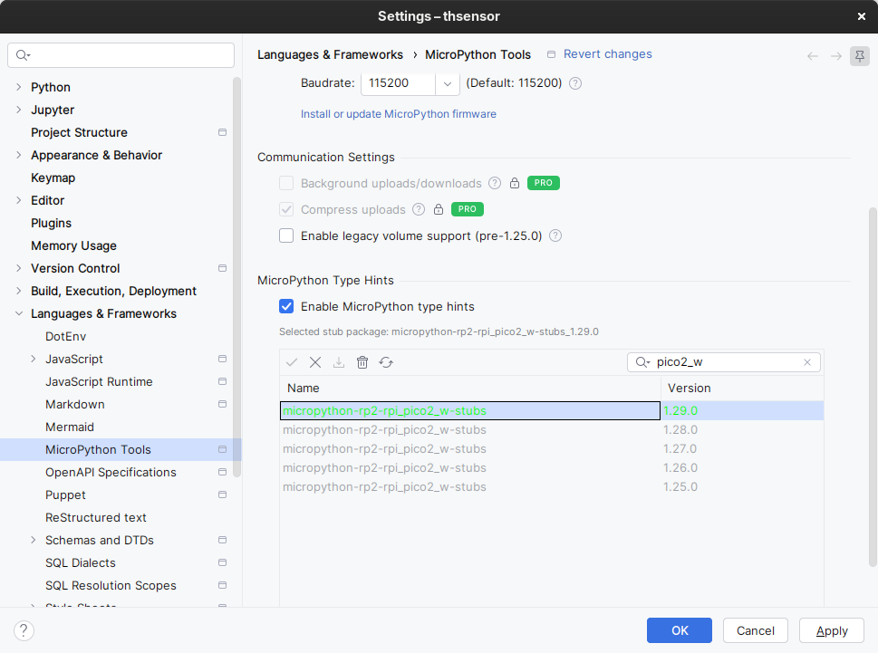Expand the Editor settings node
The height and width of the screenshot is (653, 878).
click(18, 200)
